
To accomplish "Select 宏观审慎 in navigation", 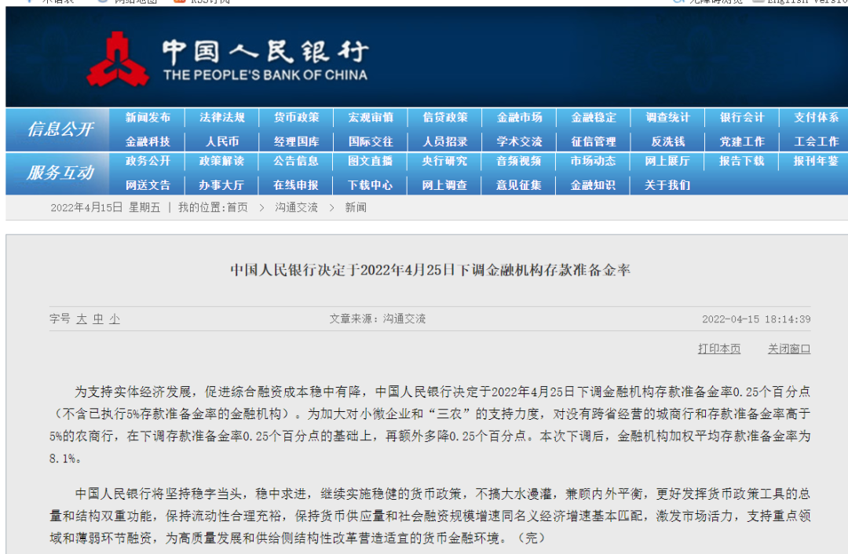I will (x=371, y=117).
